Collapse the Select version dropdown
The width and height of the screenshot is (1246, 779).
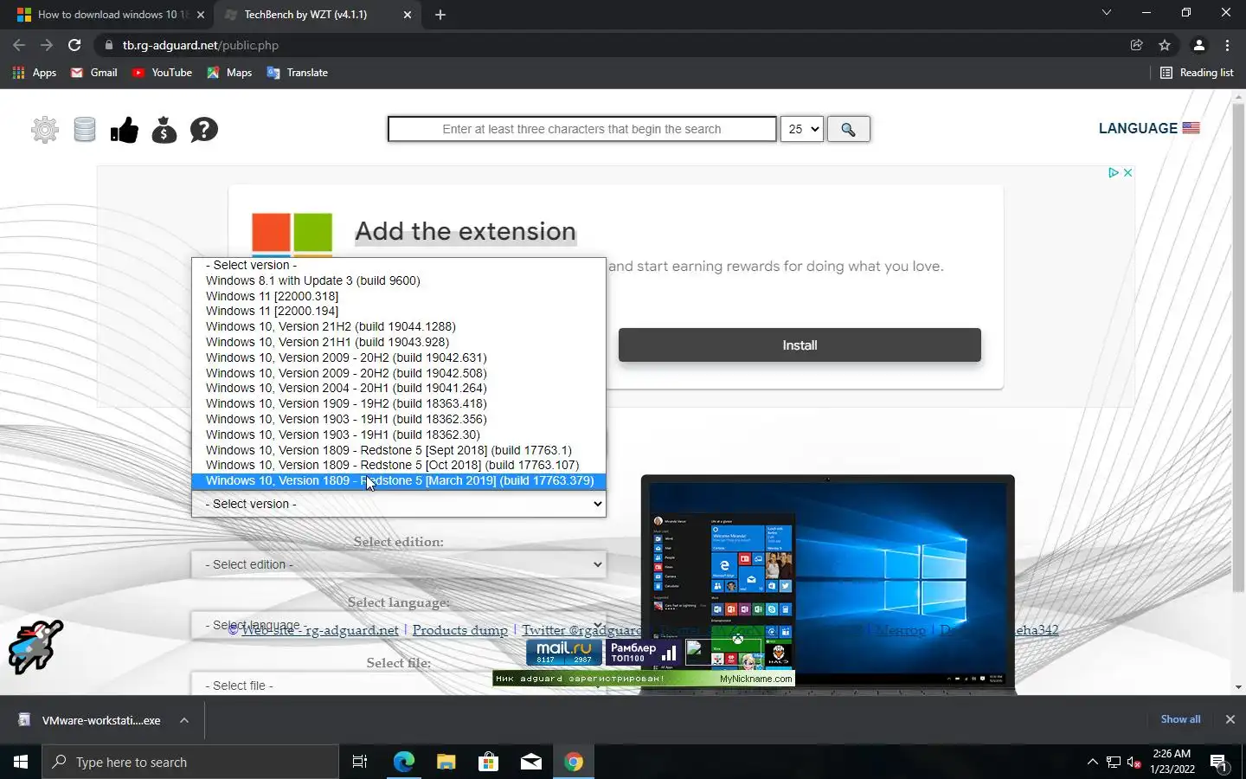[x=399, y=504]
